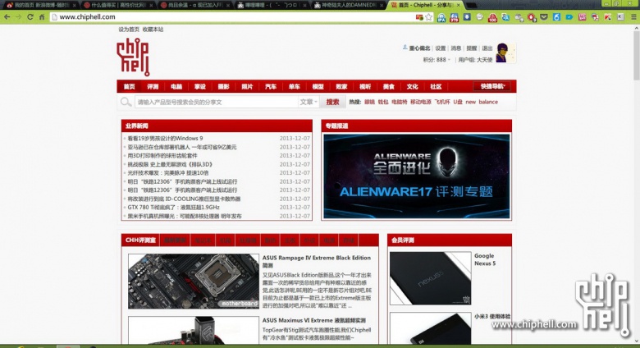Open the 消息 link
The height and width of the screenshot is (348, 640).
pyautogui.click(x=456, y=48)
